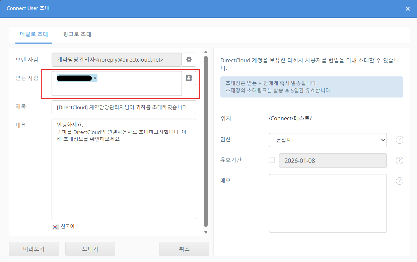Click help icon next to 메모
Image resolution: width=417 pixels, height=262 pixels.
pyautogui.click(x=399, y=181)
